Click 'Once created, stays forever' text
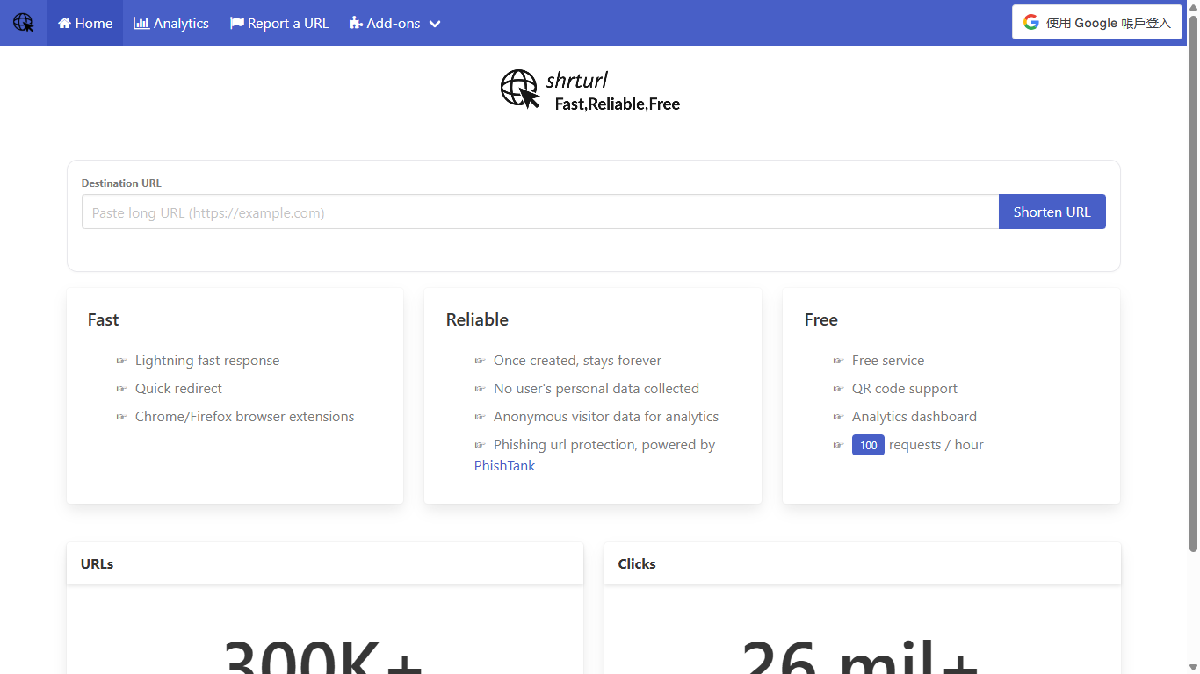The height and width of the screenshot is (674, 1200). (577, 361)
